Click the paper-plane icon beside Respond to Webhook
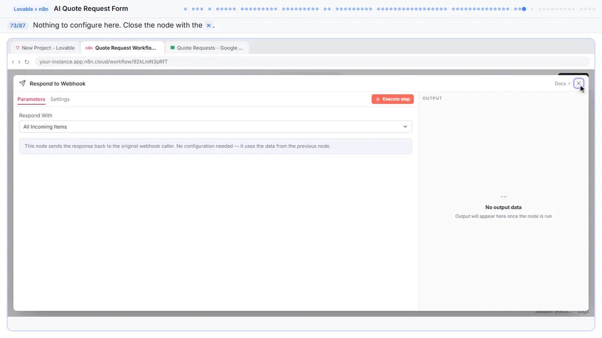 click(x=22, y=83)
